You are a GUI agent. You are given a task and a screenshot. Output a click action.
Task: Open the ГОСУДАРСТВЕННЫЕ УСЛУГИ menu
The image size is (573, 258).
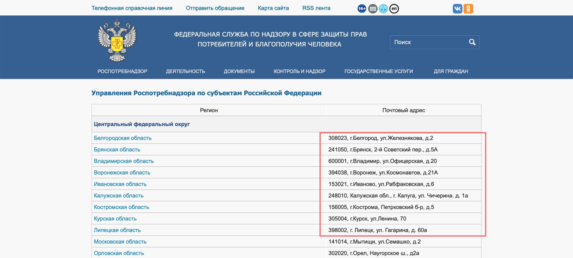[379, 71]
